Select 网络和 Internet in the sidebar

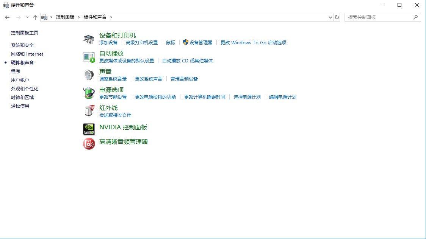(27, 54)
